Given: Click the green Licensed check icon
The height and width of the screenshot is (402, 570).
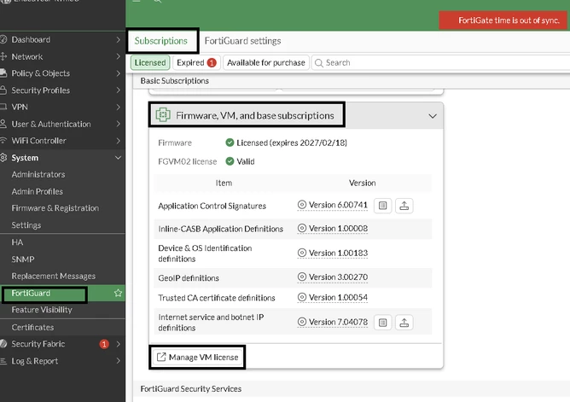Looking at the screenshot, I should 230,143.
